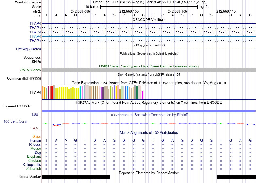The width and height of the screenshot is (256, 183).
Task: Click the Zebrafish alignment row label
Action: click(34, 168)
